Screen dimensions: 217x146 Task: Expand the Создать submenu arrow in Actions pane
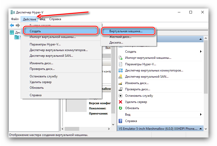200,52
